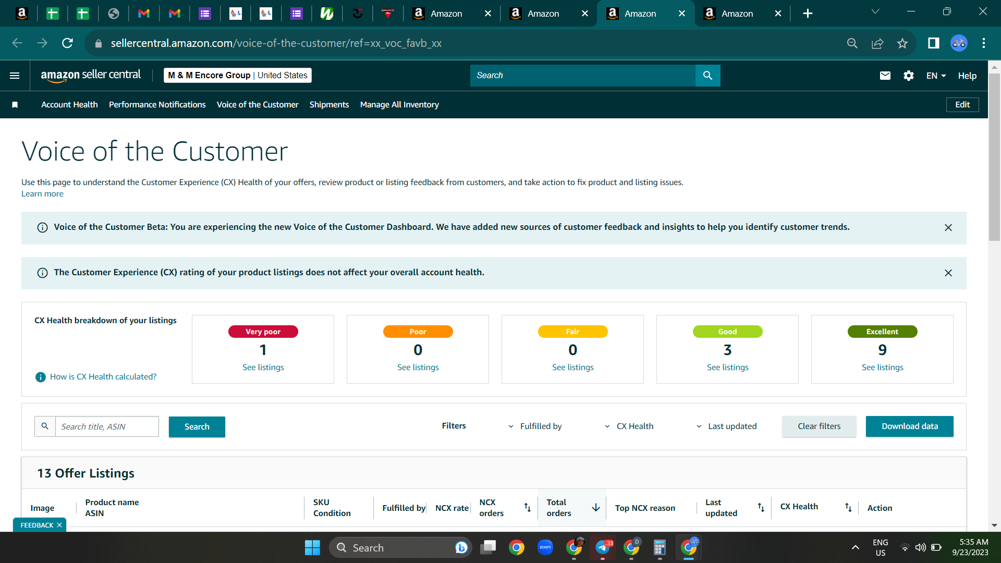
Task: Focus the Seller Central header search box
Action: coord(583,76)
